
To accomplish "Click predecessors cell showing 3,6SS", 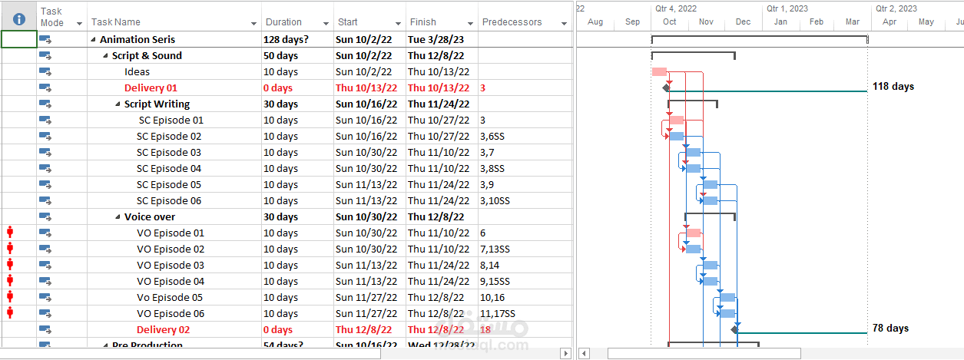I will pyautogui.click(x=525, y=136).
